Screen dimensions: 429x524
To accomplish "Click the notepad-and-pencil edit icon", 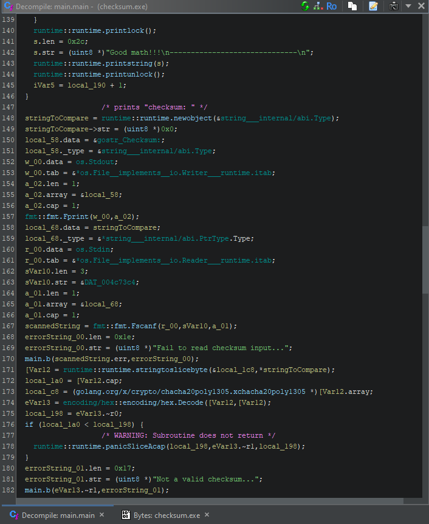I will point(373,6).
